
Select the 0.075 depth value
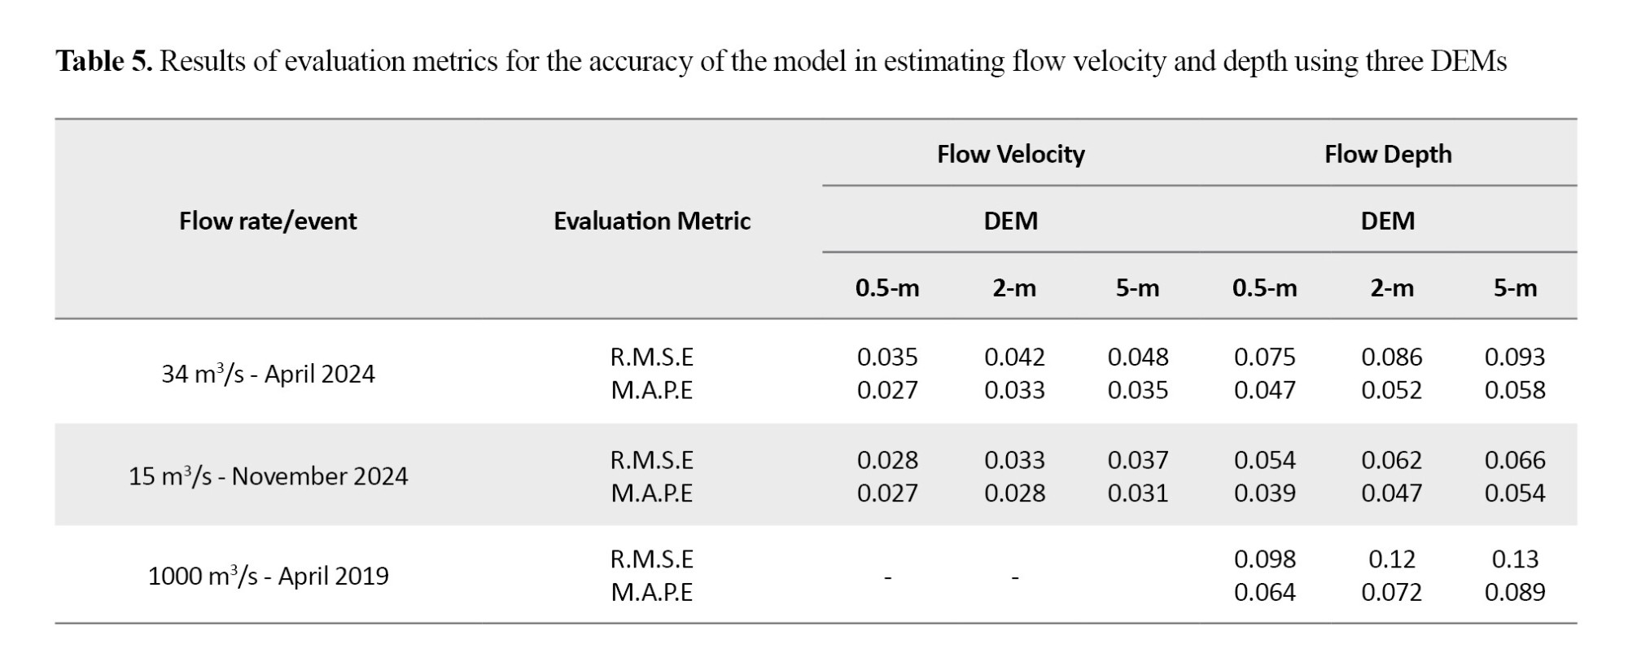point(1264,357)
